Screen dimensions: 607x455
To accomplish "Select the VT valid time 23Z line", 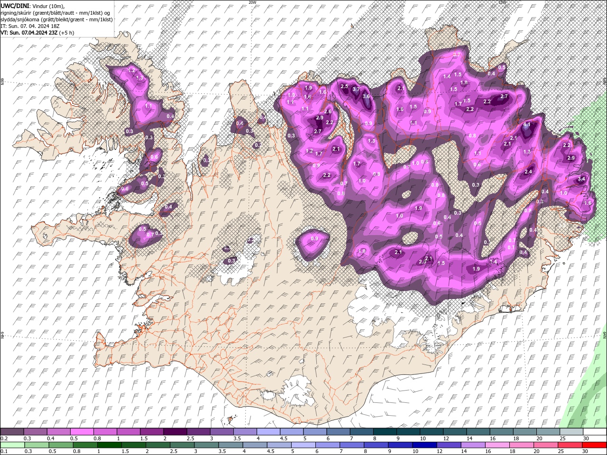I will click(x=37, y=33).
